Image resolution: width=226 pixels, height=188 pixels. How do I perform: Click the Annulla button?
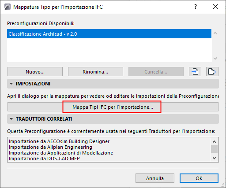pyautogui.click(x=155, y=178)
